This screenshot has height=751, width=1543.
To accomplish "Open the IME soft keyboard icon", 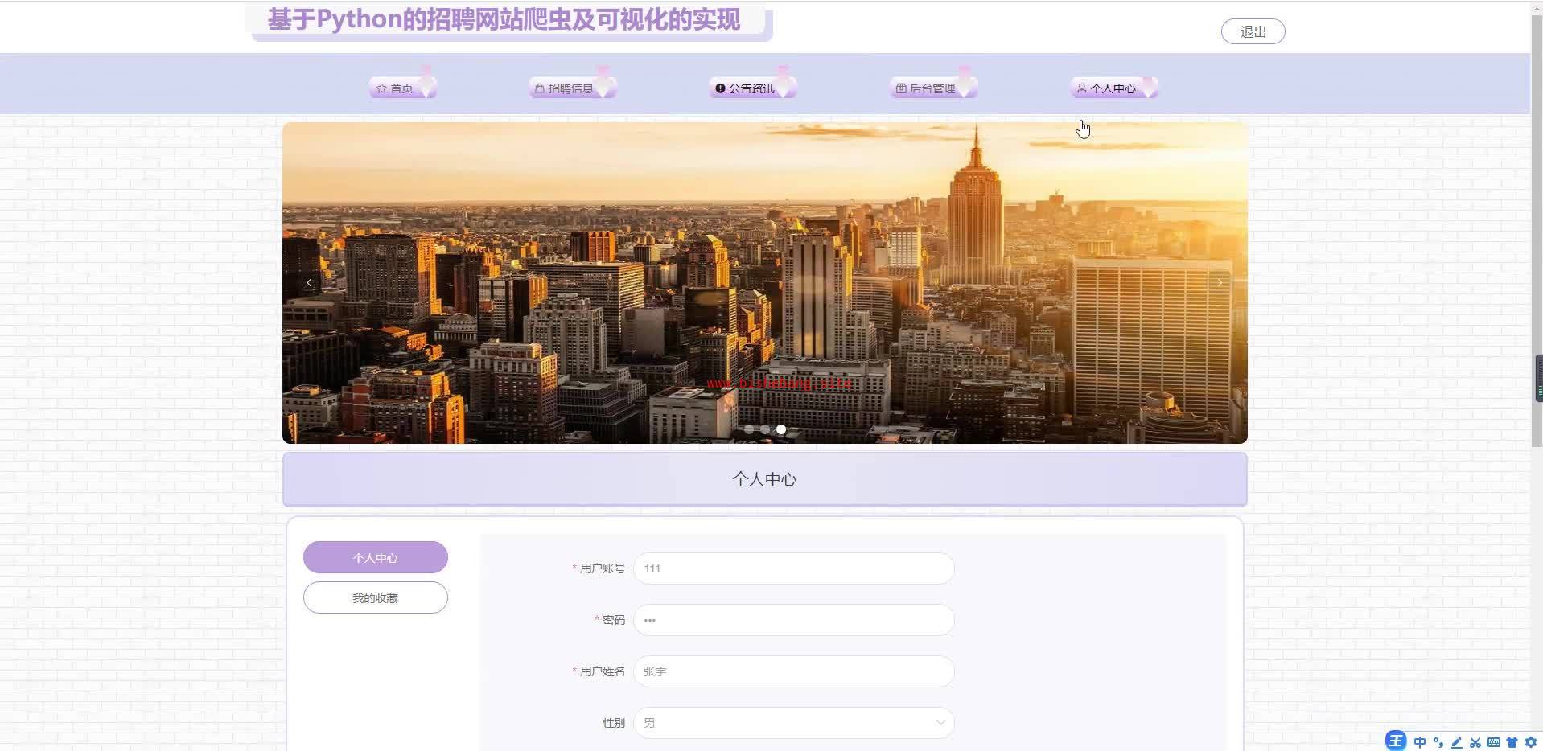I will pyautogui.click(x=1494, y=742).
